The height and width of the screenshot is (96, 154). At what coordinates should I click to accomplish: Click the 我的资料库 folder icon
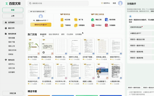click(6, 34)
